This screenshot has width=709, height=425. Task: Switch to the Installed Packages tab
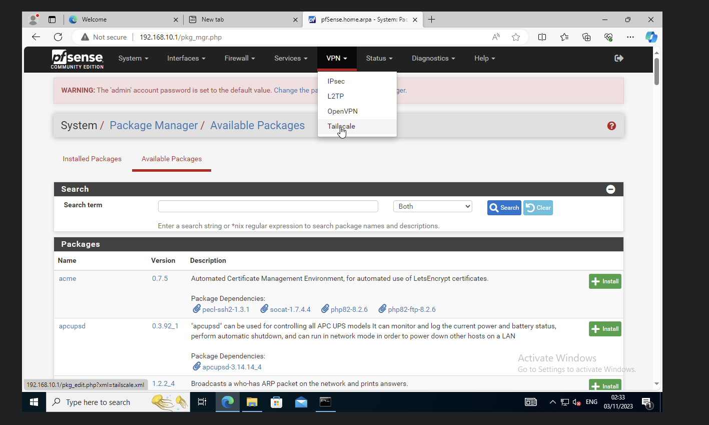92,159
